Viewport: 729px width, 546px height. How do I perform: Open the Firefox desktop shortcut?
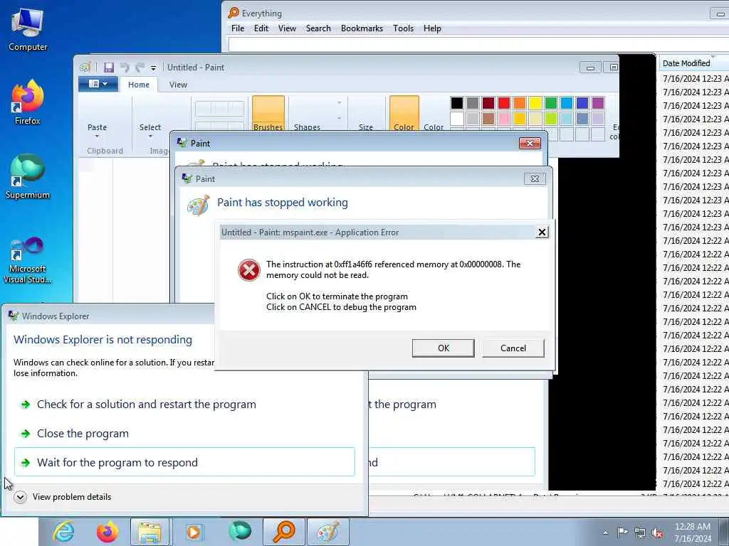click(x=28, y=102)
